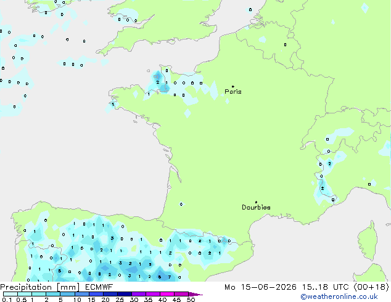This screenshot has height=302, width=391.
Task: Click the legend scale value '15'
Action: coord(91,300)
